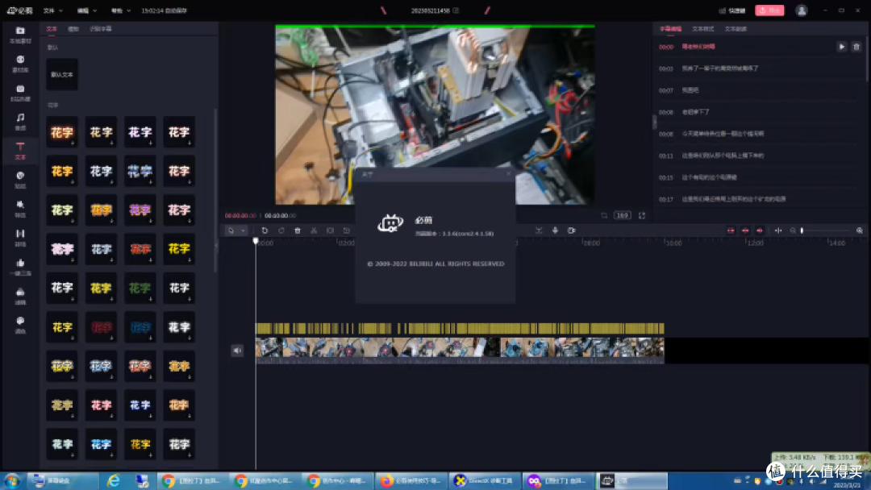Click the timeline zoom slider
The height and width of the screenshot is (490, 871).
coord(825,230)
